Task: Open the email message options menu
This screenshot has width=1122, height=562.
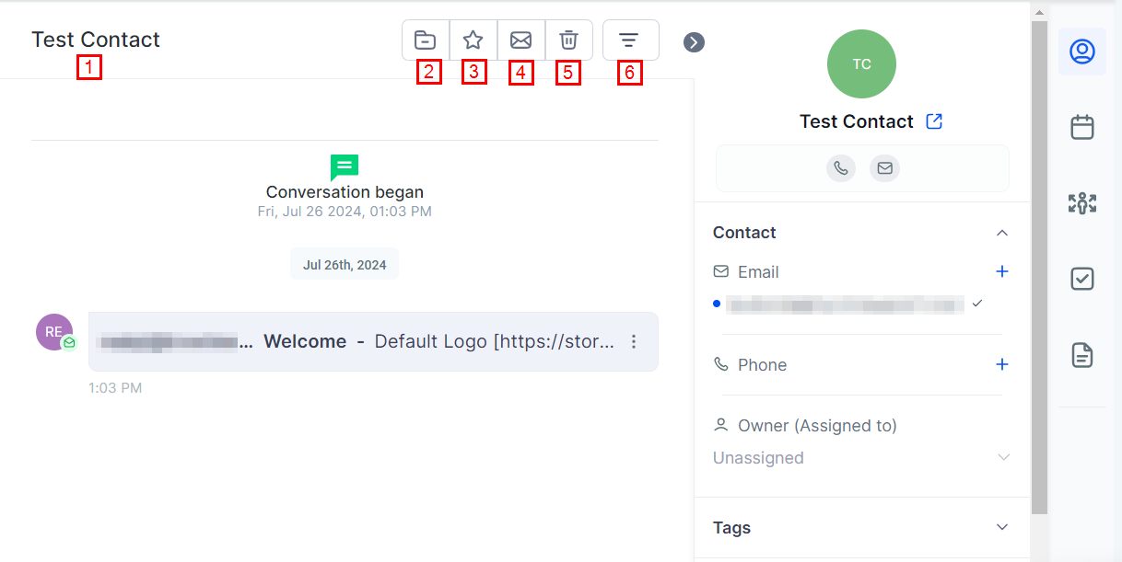Action: (x=634, y=342)
